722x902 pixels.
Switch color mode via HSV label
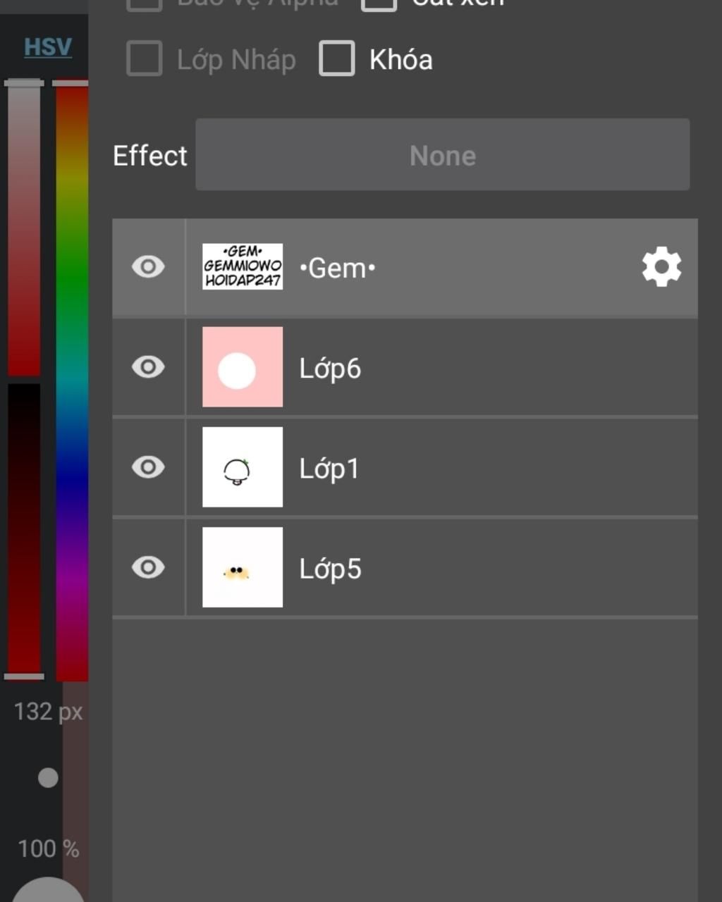tap(48, 47)
